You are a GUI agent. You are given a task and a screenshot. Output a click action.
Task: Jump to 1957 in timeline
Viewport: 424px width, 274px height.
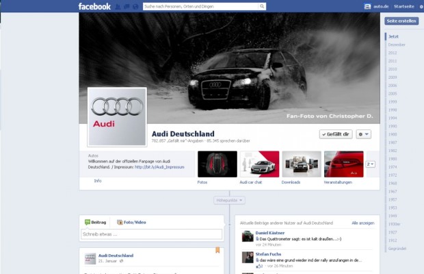393,199
